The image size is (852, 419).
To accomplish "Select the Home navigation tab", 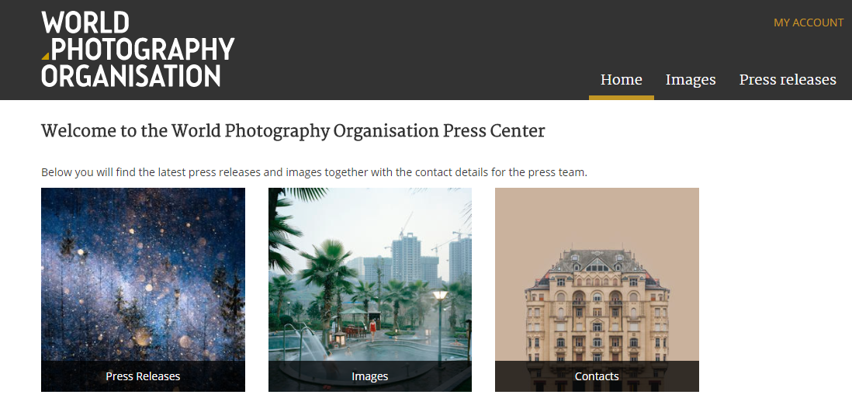I will [x=621, y=80].
